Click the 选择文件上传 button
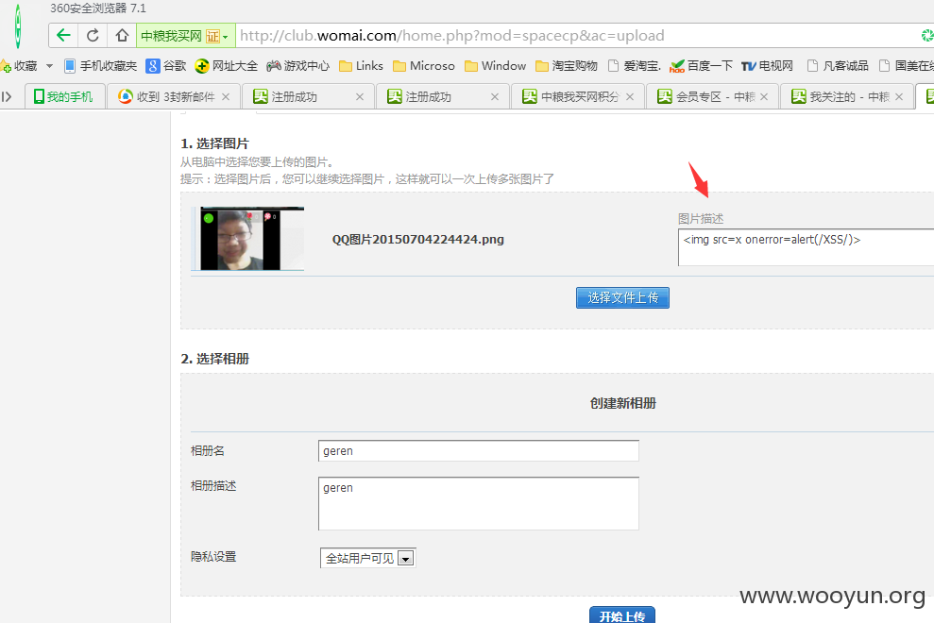Viewport: 934px width, 623px height. pos(622,297)
